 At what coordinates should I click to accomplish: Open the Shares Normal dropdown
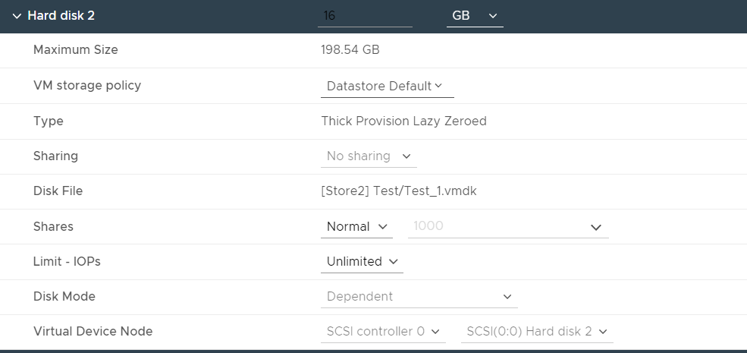coord(356,227)
